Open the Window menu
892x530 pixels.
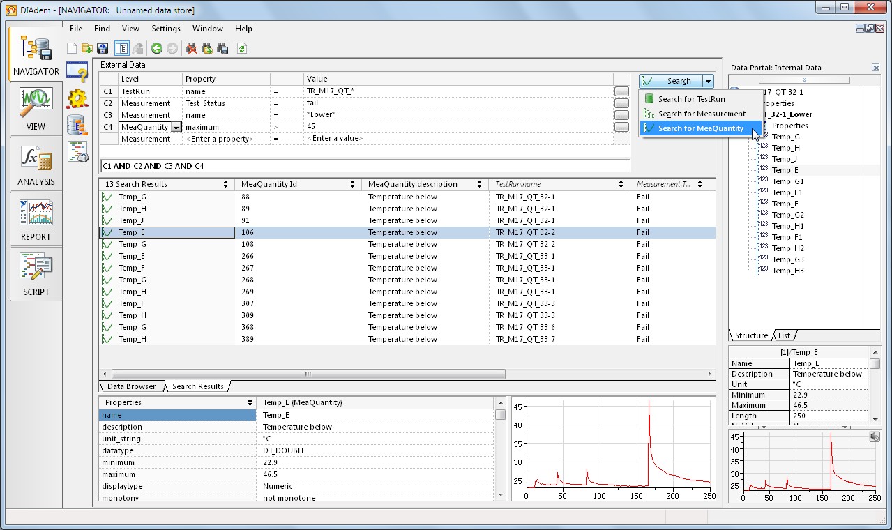coord(208,29)
